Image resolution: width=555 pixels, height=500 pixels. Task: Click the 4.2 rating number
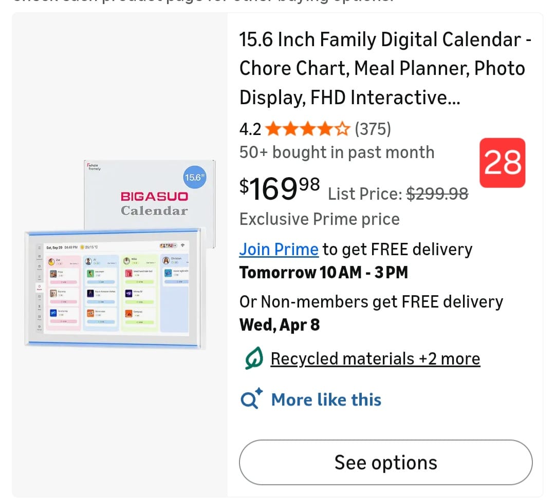(x=250, y=129)
